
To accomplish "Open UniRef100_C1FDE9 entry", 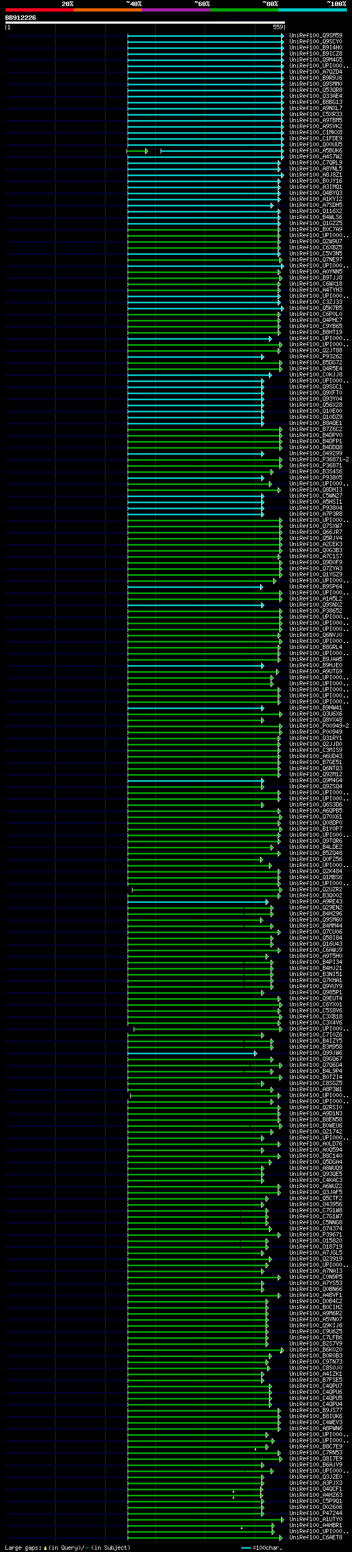I will [x=316, y=139].
